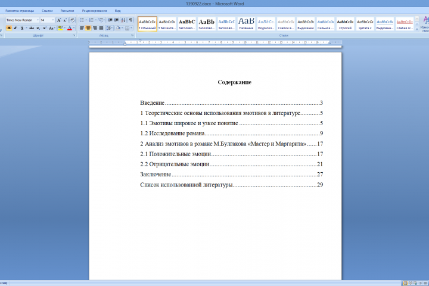Click the Grow Font icon
This screenshot has width=429, height=286.
[58, 20]
